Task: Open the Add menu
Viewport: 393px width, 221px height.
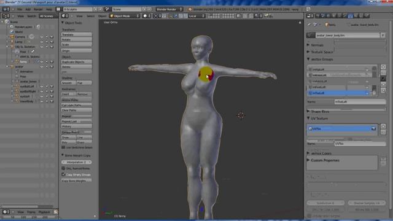Action: [x=28, y=9]
